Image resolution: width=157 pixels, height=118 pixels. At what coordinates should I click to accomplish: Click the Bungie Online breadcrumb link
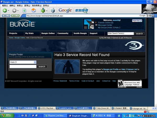point(20,37)
